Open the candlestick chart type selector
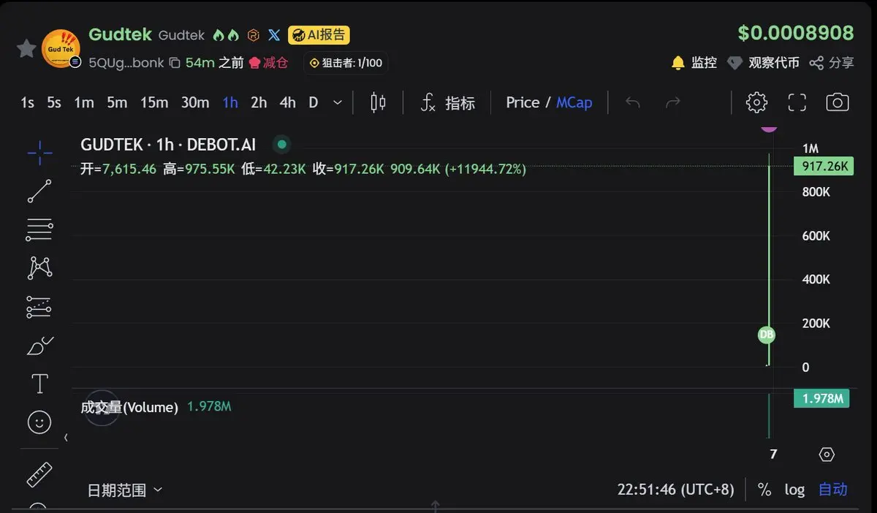 coord(378,103)
